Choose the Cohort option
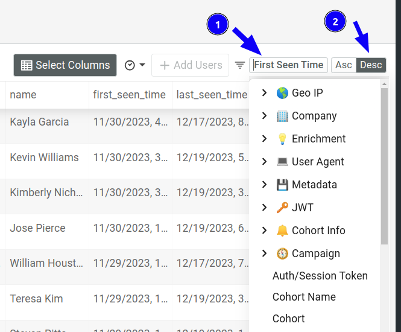401x332 pixels. coord(288,319)
